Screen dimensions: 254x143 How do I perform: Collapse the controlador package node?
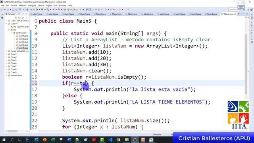(x=12, y=33)
